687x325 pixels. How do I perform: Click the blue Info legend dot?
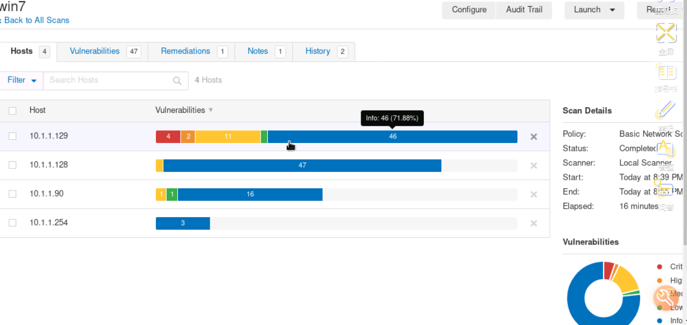[660, 321]
